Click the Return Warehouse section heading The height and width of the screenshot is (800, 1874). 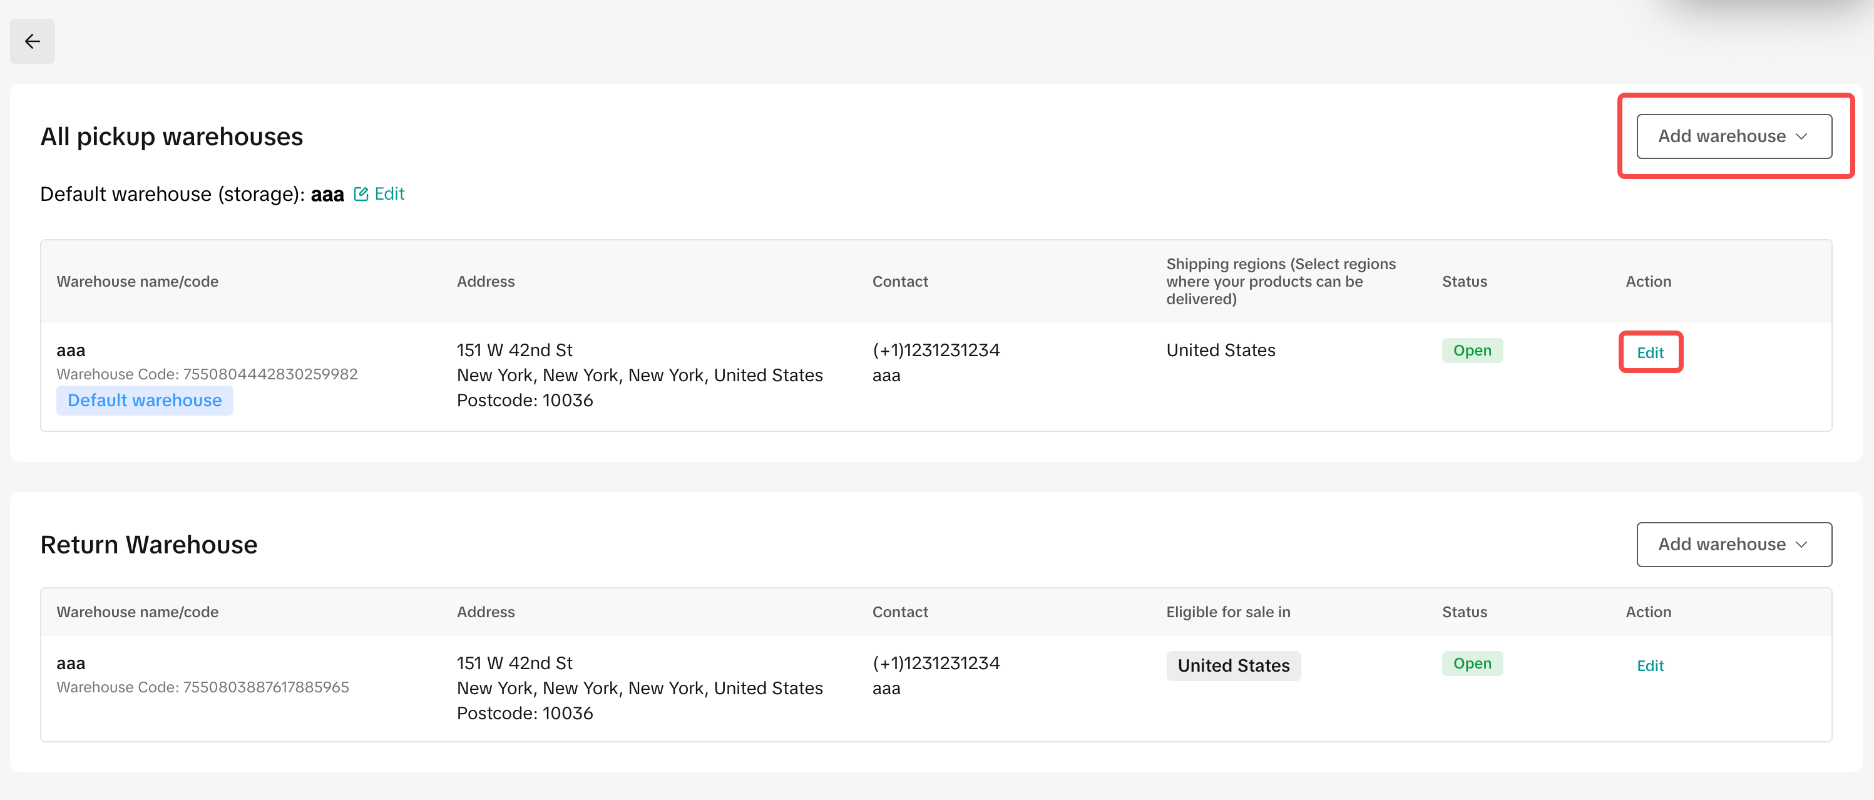148,545
